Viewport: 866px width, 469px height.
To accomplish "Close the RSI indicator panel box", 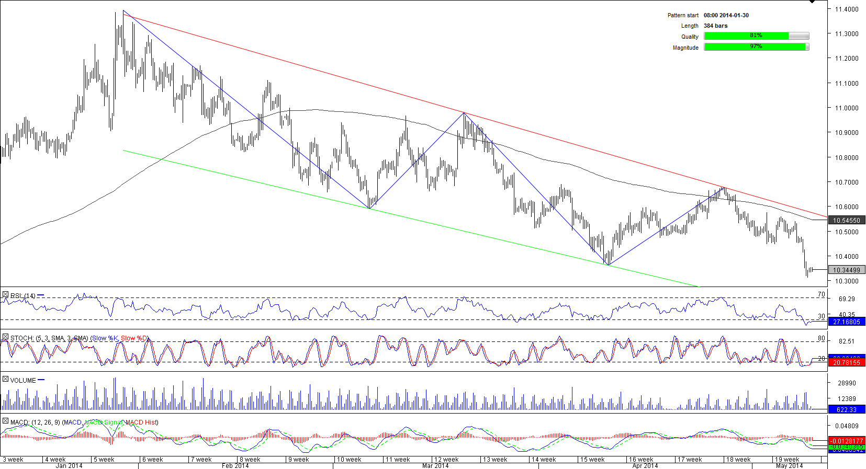I will click(x=5, y=295).
